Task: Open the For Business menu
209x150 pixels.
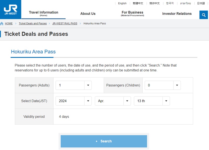Action: click(132, 14)
